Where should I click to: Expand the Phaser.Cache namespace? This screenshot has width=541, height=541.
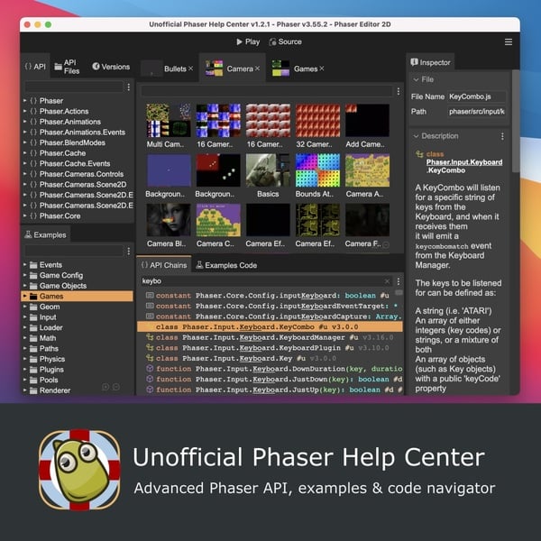tap(25, 153)
